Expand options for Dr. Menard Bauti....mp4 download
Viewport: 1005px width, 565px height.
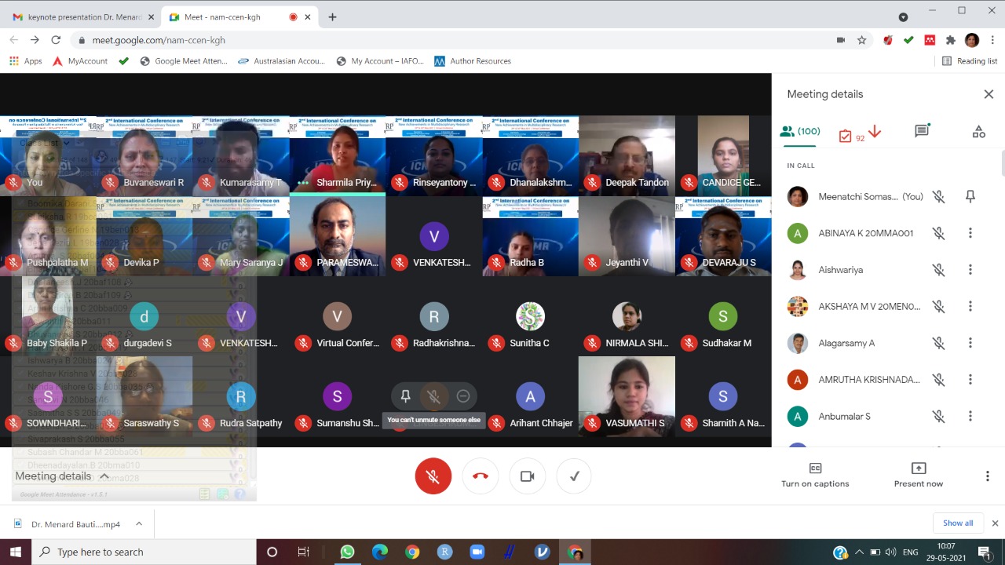139,524
